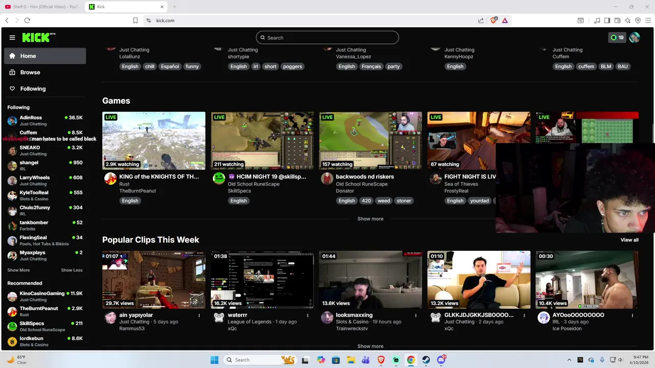This screenshot has width=655, height=368.
Task: Open File Explorer from the taskbar
Action: coord(351,360)
